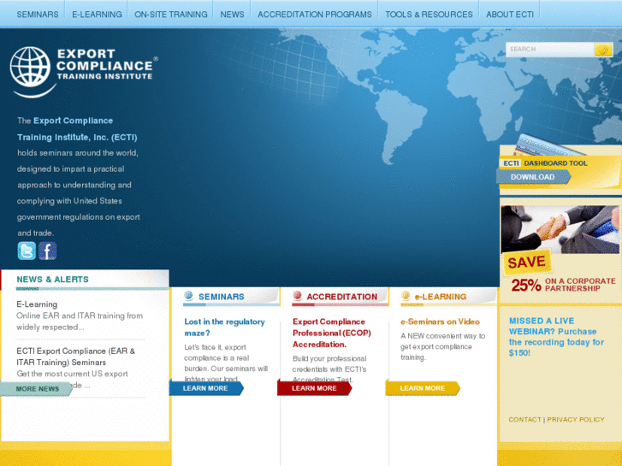Click the yellow globe icon beside e-Learning heading
The width and height of the screenshot is (622, 466).
[406, 296]
